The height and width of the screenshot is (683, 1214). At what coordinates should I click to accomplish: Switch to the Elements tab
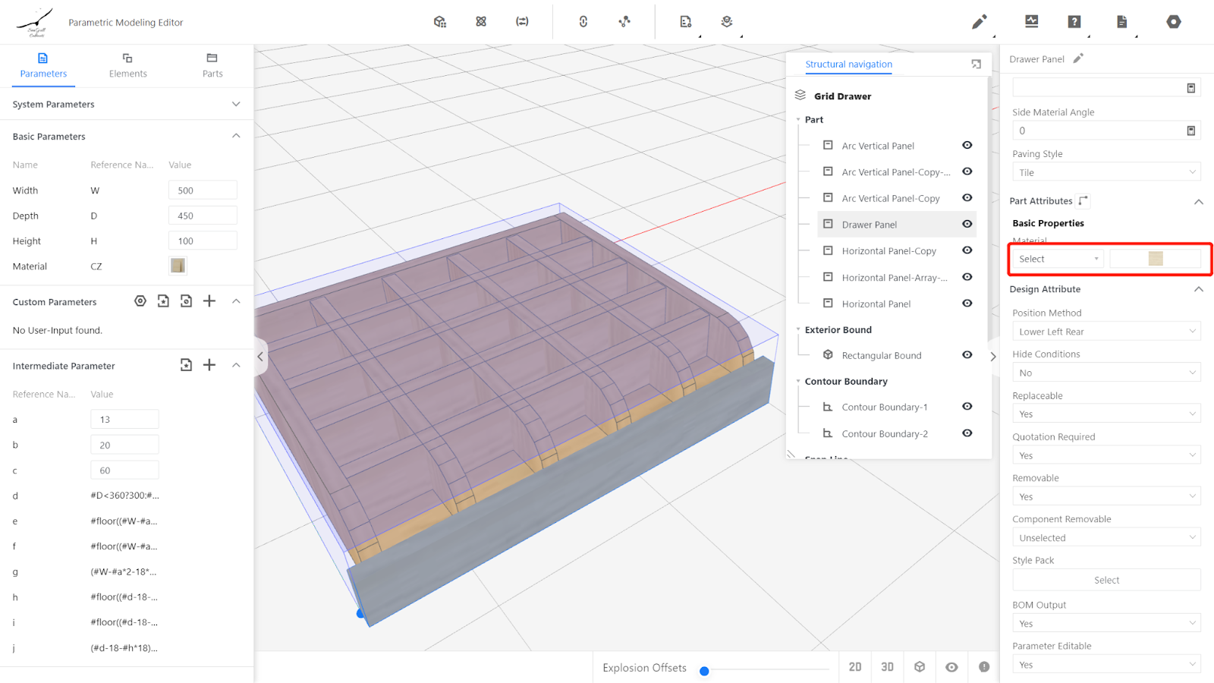coord(127,65)
